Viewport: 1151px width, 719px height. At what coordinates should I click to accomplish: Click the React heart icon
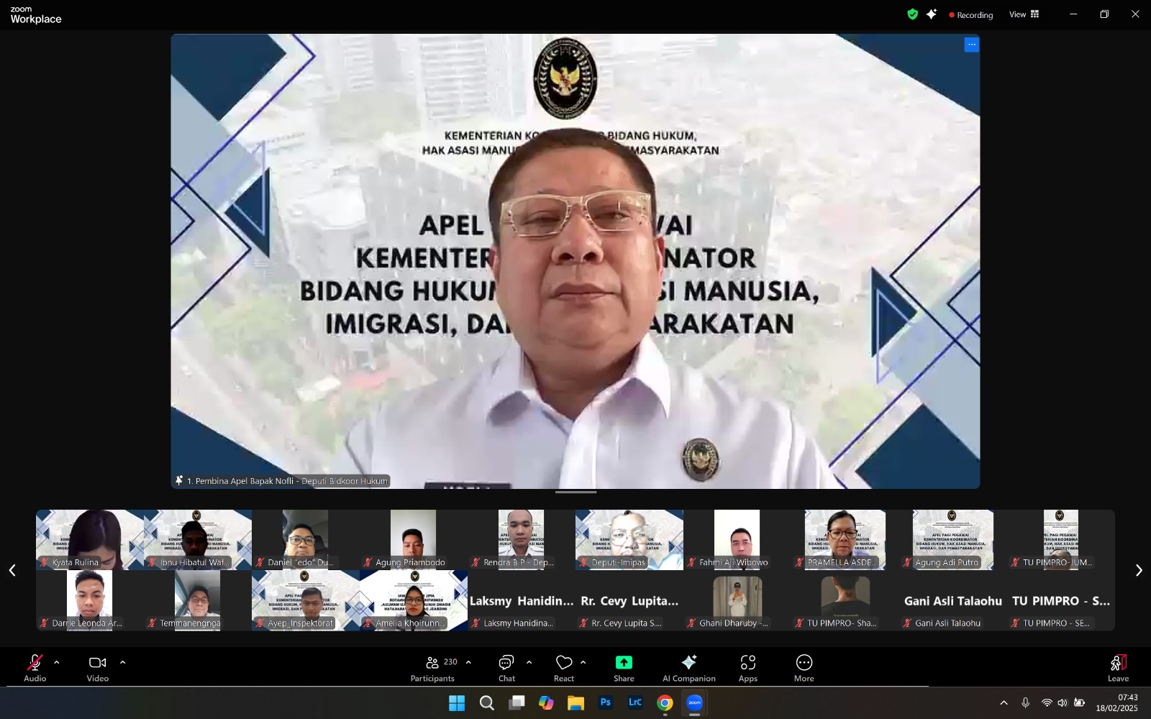tap(564, 667)
